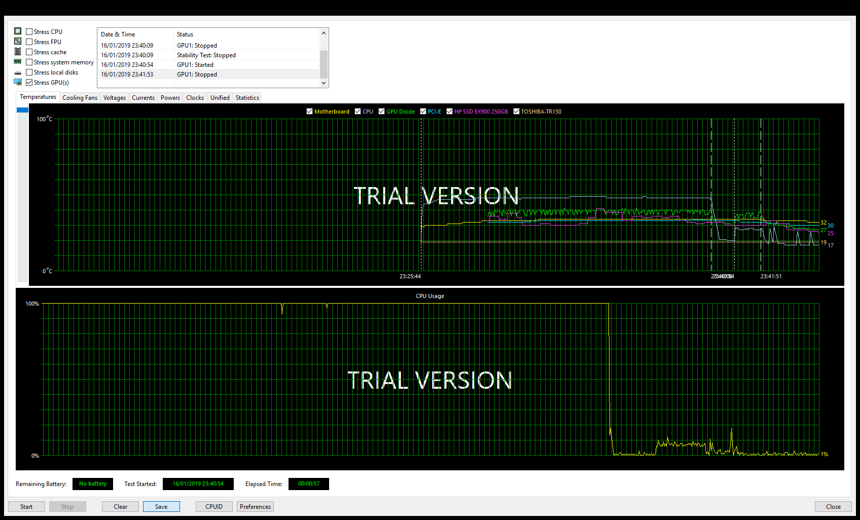Click the Test Started timestamp field
The height and width of the screenshot is (520, 860).
pos(198,484)
